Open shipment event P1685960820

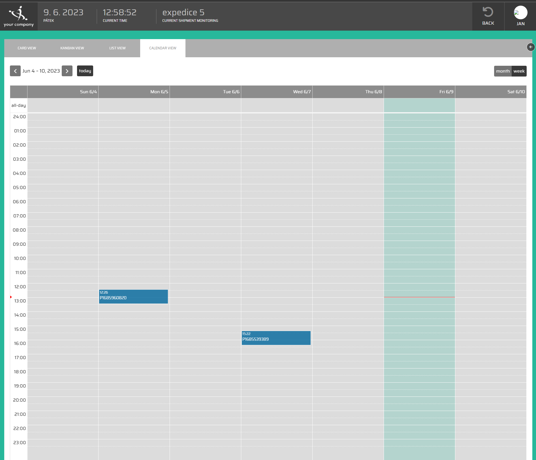click(x=133, y=296)
